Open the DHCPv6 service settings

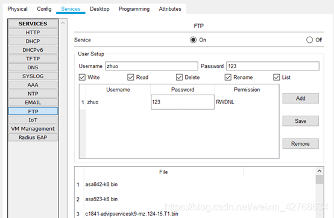tap(33, 50)
